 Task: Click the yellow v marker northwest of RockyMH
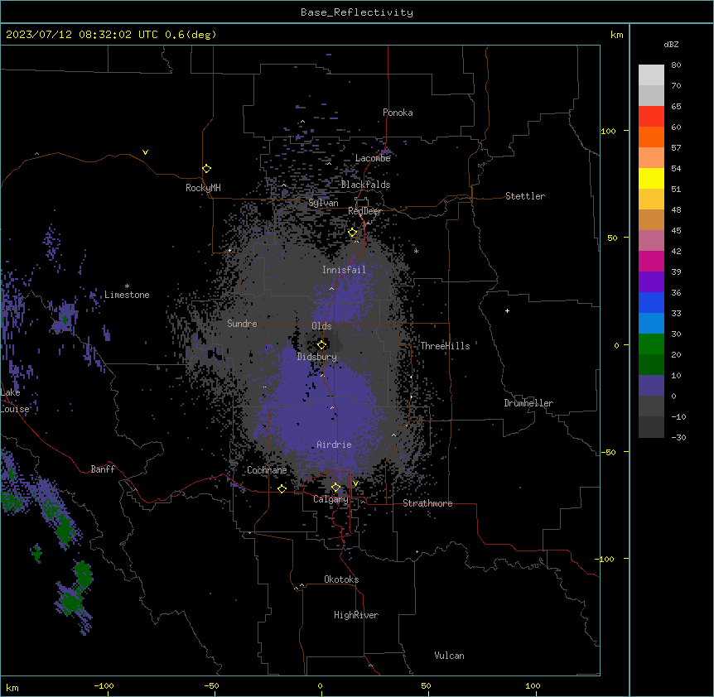[145, 152]
